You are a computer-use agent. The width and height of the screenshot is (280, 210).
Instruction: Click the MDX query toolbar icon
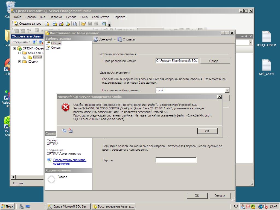55,24
